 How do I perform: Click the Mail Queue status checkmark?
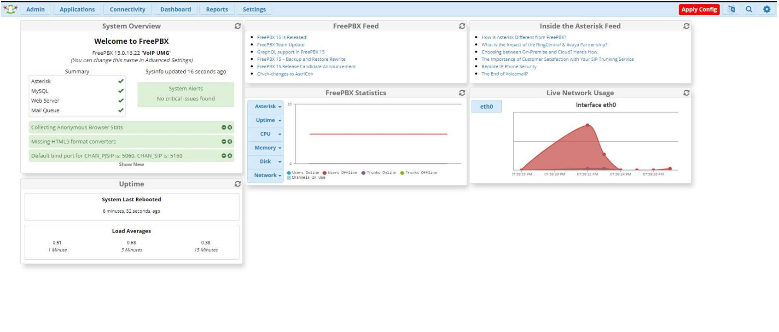[121, 110]
